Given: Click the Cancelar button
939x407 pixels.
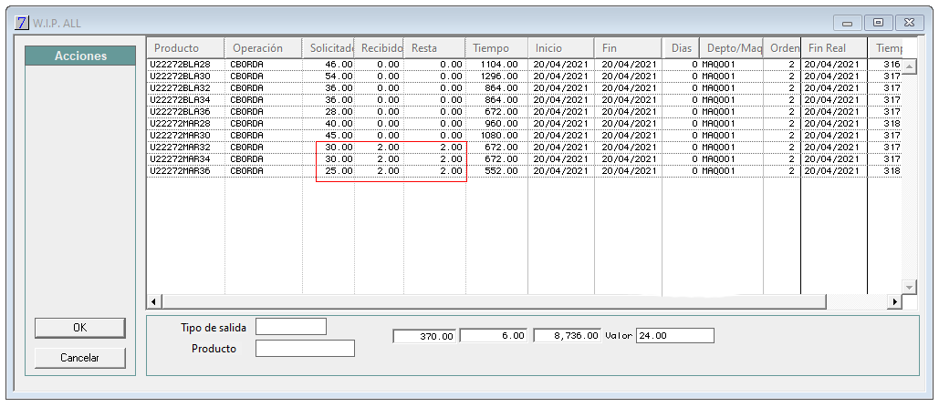Looking at the screenshot, I should pos(79,358).
